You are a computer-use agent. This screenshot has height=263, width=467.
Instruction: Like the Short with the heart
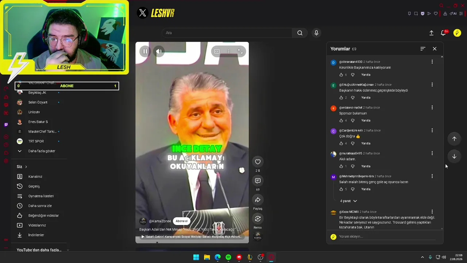click(x=258, y=162)
